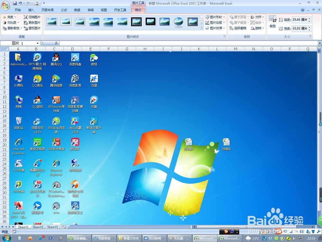Open picture effects (图片效果) menu
The height and width of the screenshot is (242, 322).
coord(215,28)
